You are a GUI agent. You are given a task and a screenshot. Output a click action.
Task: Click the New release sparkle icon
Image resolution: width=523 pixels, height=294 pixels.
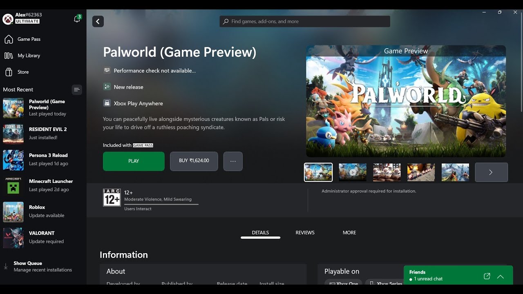[107, 87]
